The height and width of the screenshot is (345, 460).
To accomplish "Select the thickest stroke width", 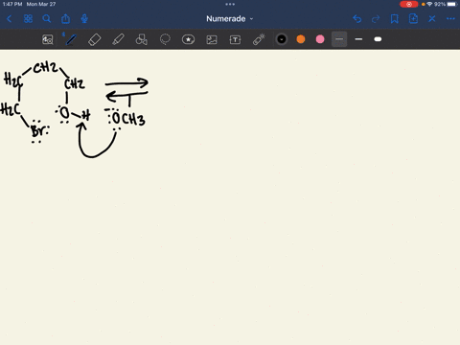I will 378,39.
